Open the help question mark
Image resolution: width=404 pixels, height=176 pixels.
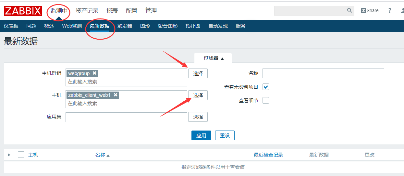[x=390, y=10]
